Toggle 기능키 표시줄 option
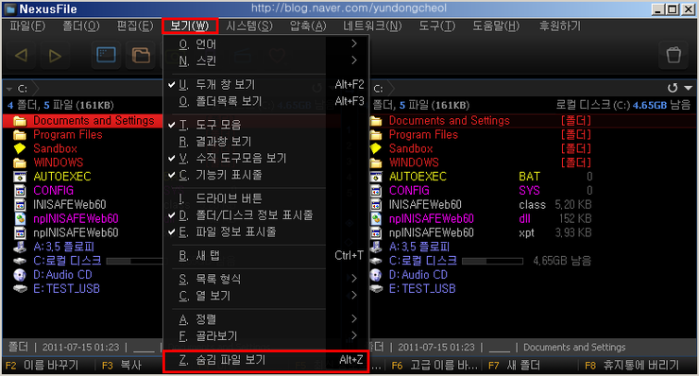The height and width of the screenshot is (376, 699). pos(267,175)
